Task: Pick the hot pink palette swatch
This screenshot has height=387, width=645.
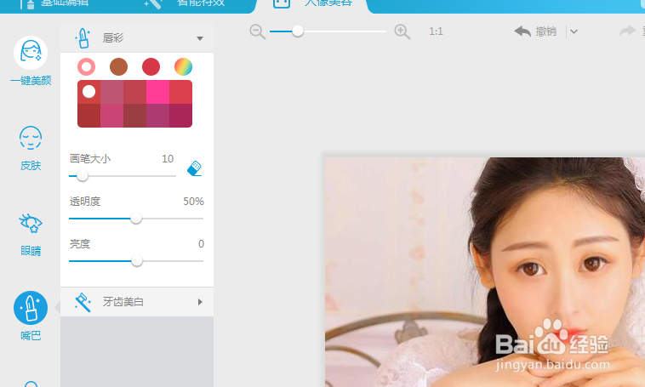Action: [x=158, y=92]
